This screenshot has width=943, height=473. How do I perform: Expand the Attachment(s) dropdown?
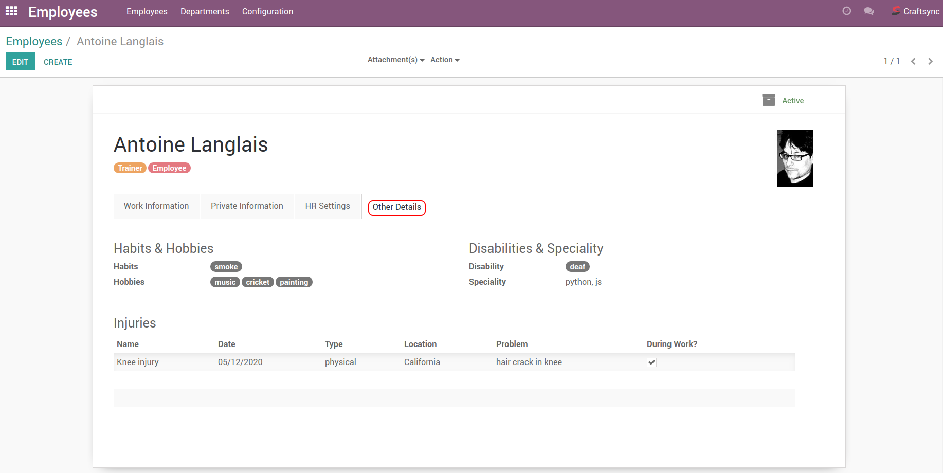tap(395, 60)
